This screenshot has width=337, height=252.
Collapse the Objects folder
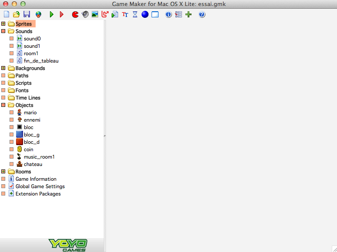[x=3, y=105]
